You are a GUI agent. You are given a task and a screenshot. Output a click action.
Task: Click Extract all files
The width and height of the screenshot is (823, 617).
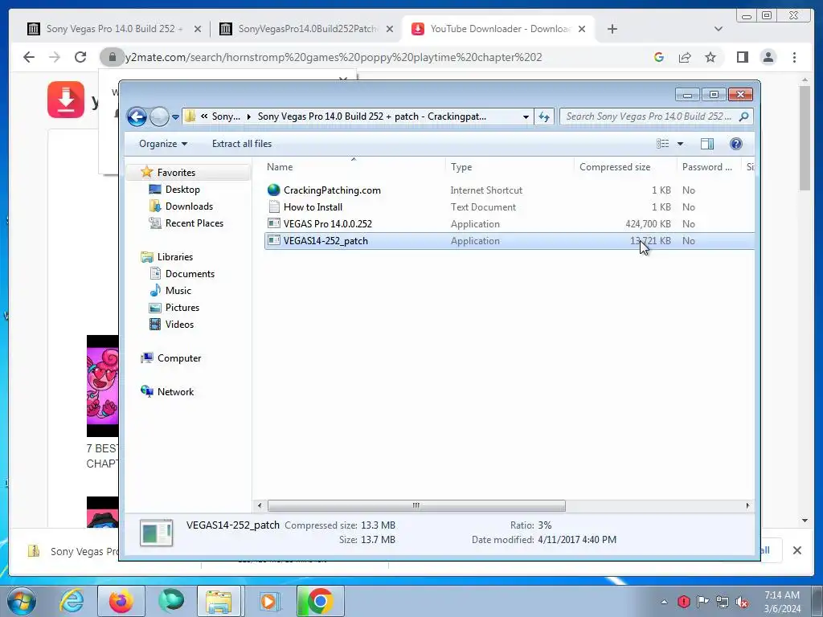click(242, 144)
